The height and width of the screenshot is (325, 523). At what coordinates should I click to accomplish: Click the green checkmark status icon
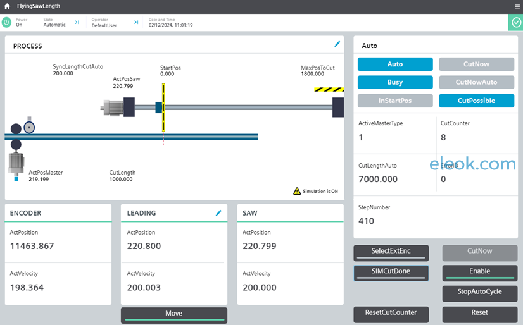click(516, 22)
